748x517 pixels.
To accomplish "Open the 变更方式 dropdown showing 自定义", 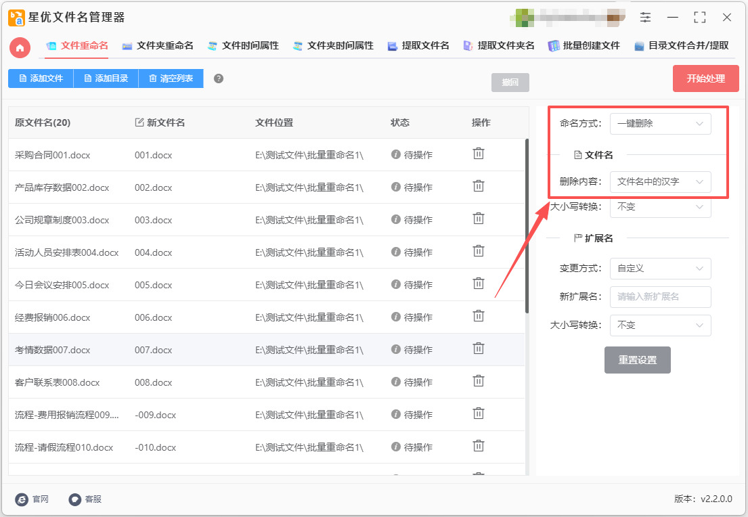I will 660,269.
